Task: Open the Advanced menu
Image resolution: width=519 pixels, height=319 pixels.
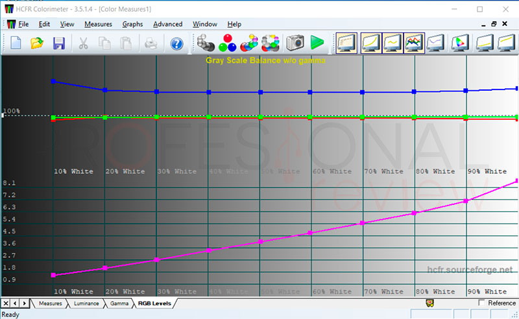Action: [x=167, y=24]
